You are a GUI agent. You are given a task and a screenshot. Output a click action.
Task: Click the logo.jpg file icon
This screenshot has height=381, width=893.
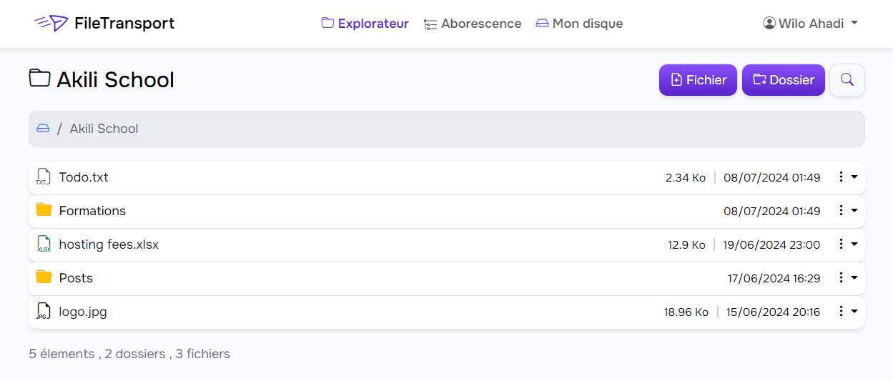pos(44,312)
